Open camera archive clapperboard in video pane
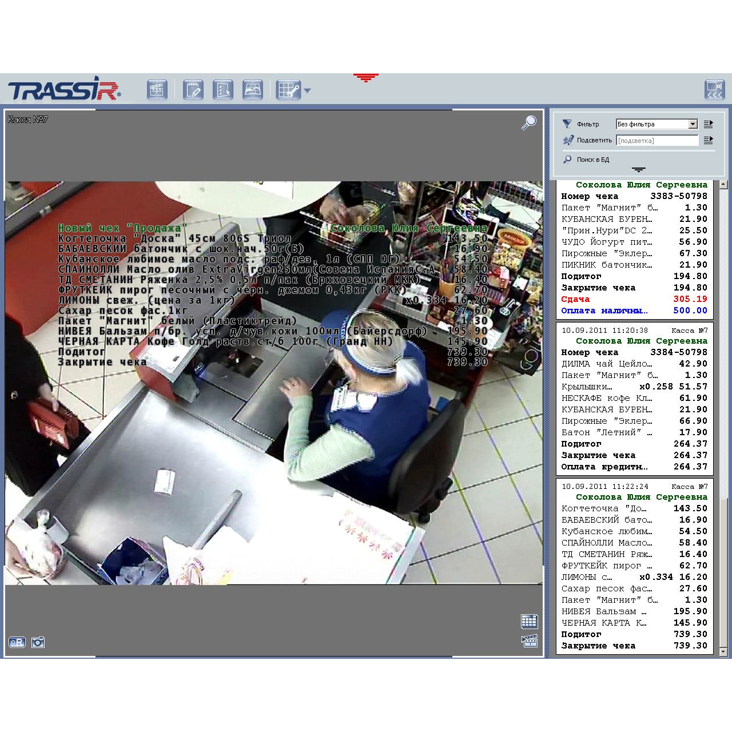This screenshot has width=732, height=732. pos(530,640)
